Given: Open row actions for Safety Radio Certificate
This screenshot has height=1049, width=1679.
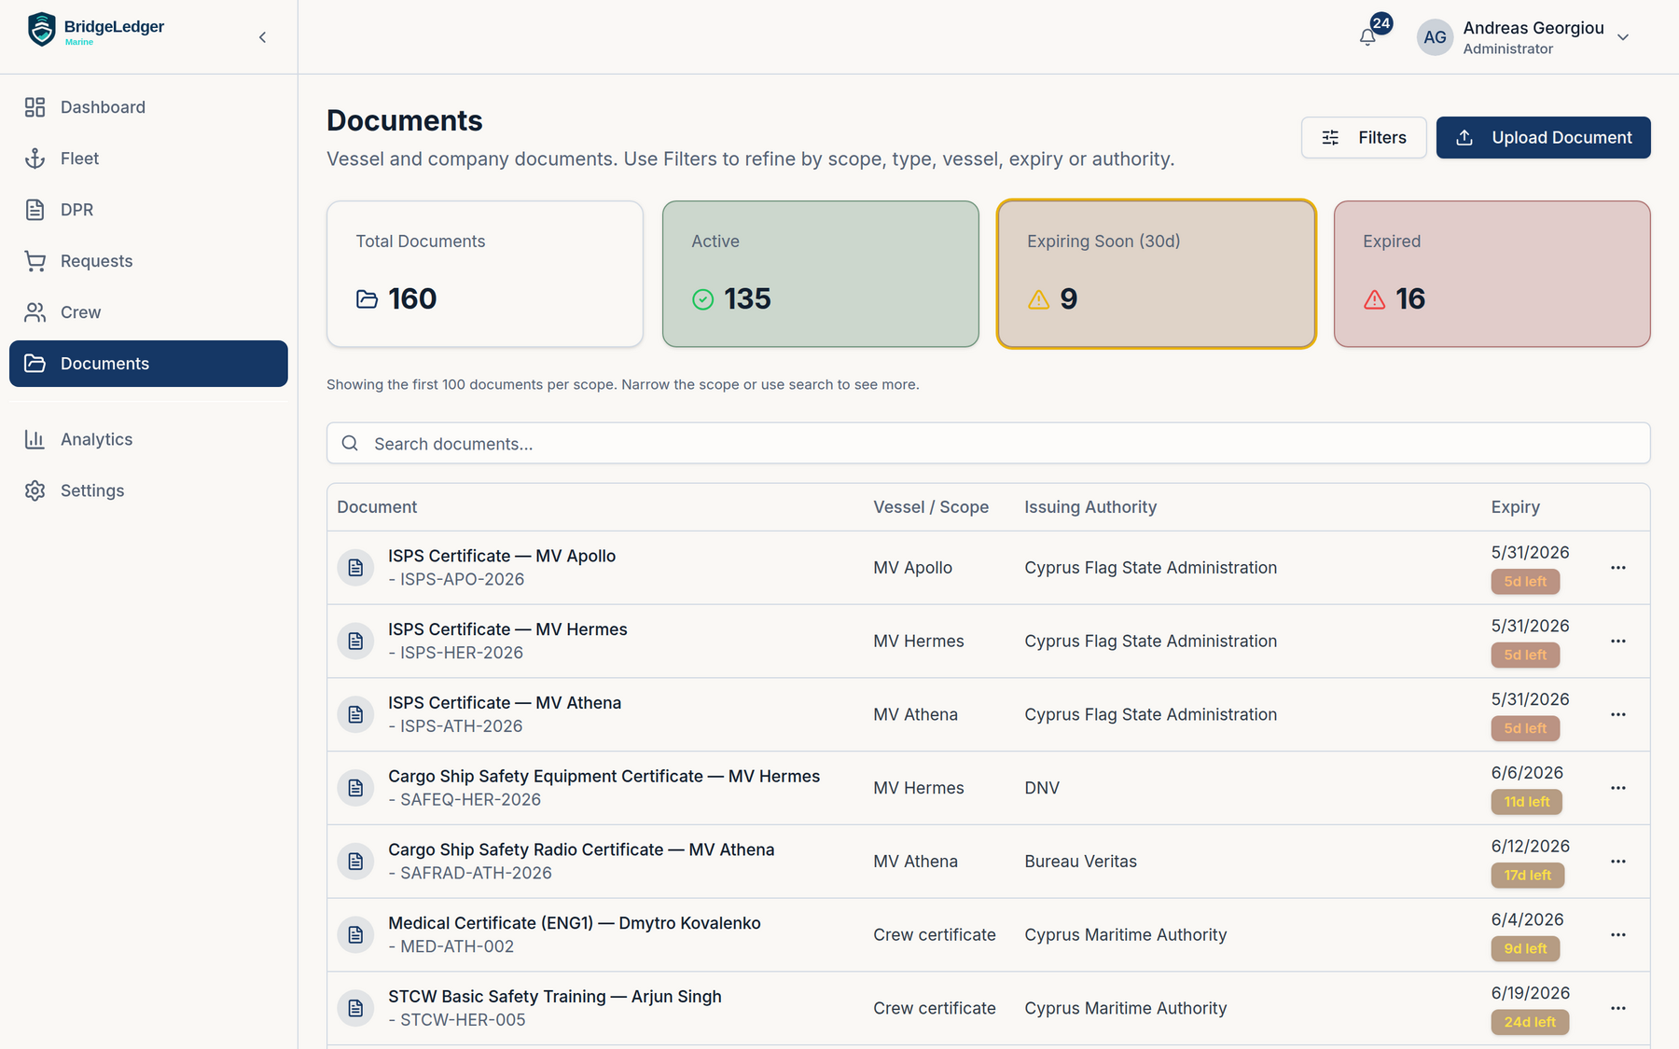Looking at the screenshot, I should pos(1618,862).
